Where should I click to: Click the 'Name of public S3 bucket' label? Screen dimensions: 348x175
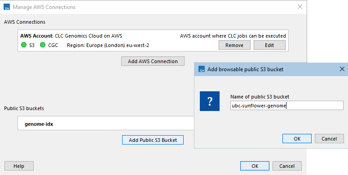(260, 97)
